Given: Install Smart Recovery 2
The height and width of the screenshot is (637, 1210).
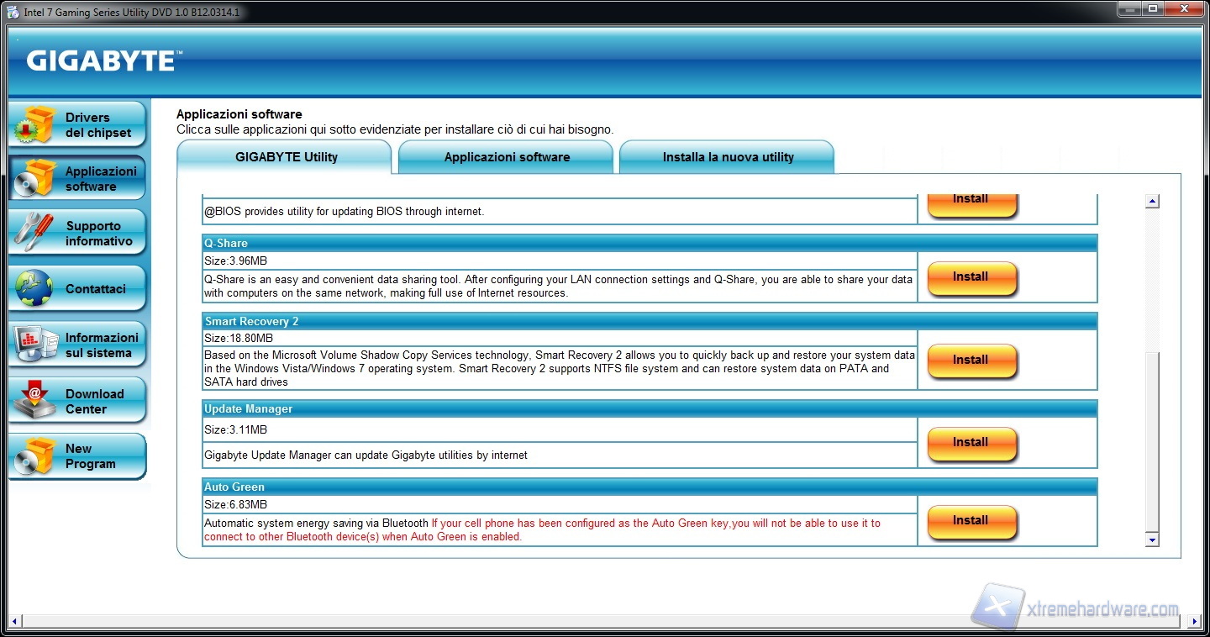Looking at the screenshot, I should (971, 361).
